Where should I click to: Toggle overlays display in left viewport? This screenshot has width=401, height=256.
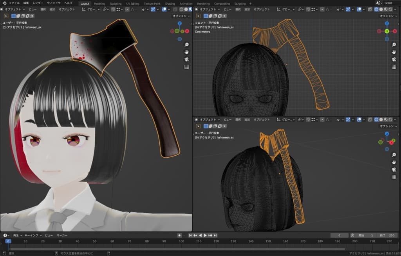coord(164,9)
